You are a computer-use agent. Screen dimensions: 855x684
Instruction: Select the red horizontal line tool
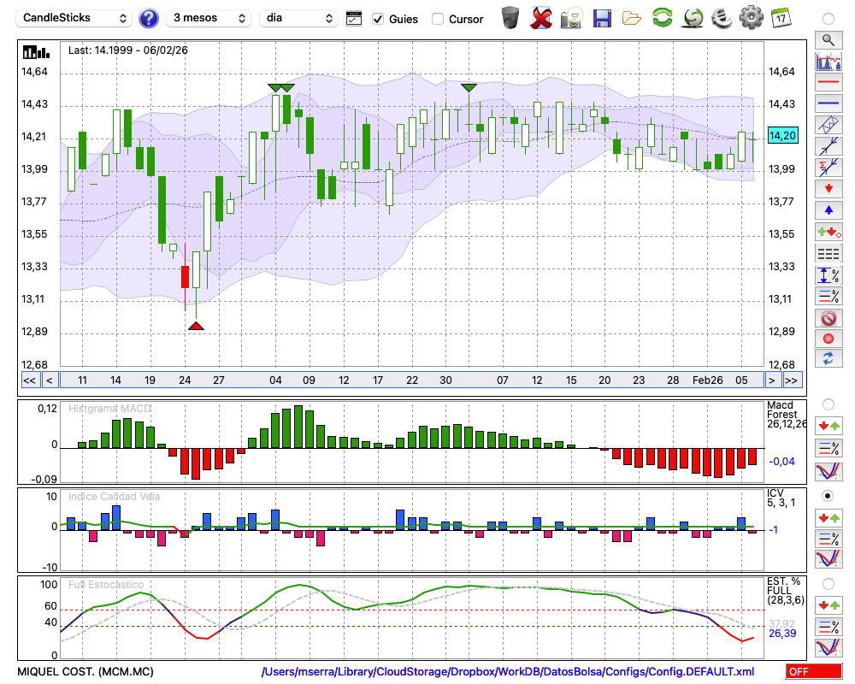click(828, 82)
